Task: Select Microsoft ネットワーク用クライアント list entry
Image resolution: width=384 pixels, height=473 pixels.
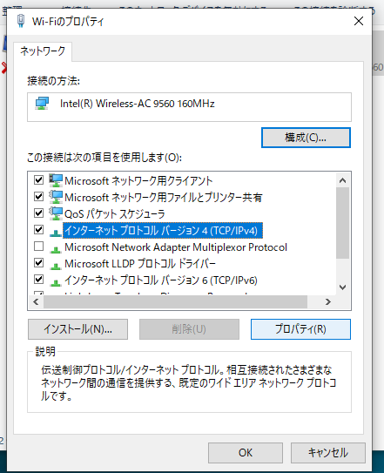Action: [138, 180]
